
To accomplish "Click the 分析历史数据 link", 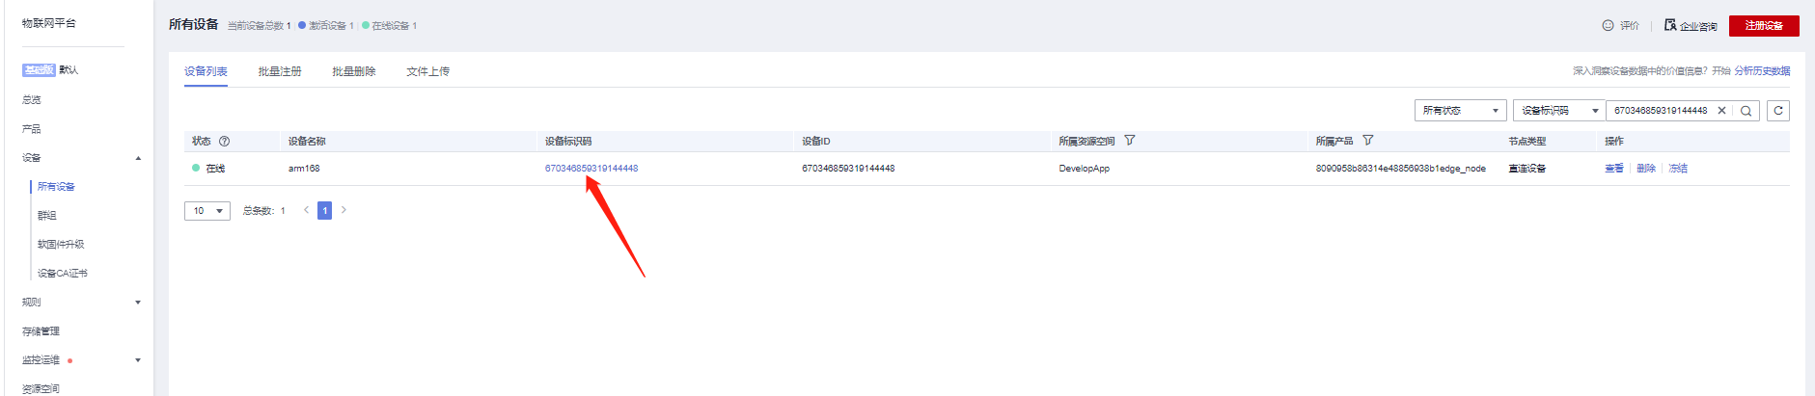I will point(1762,71).
